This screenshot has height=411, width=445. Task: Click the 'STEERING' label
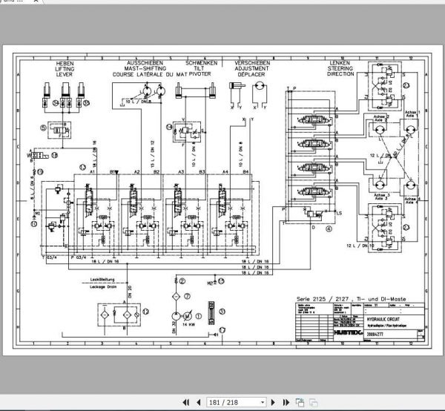pyautogui.click(x=340, y=68)
